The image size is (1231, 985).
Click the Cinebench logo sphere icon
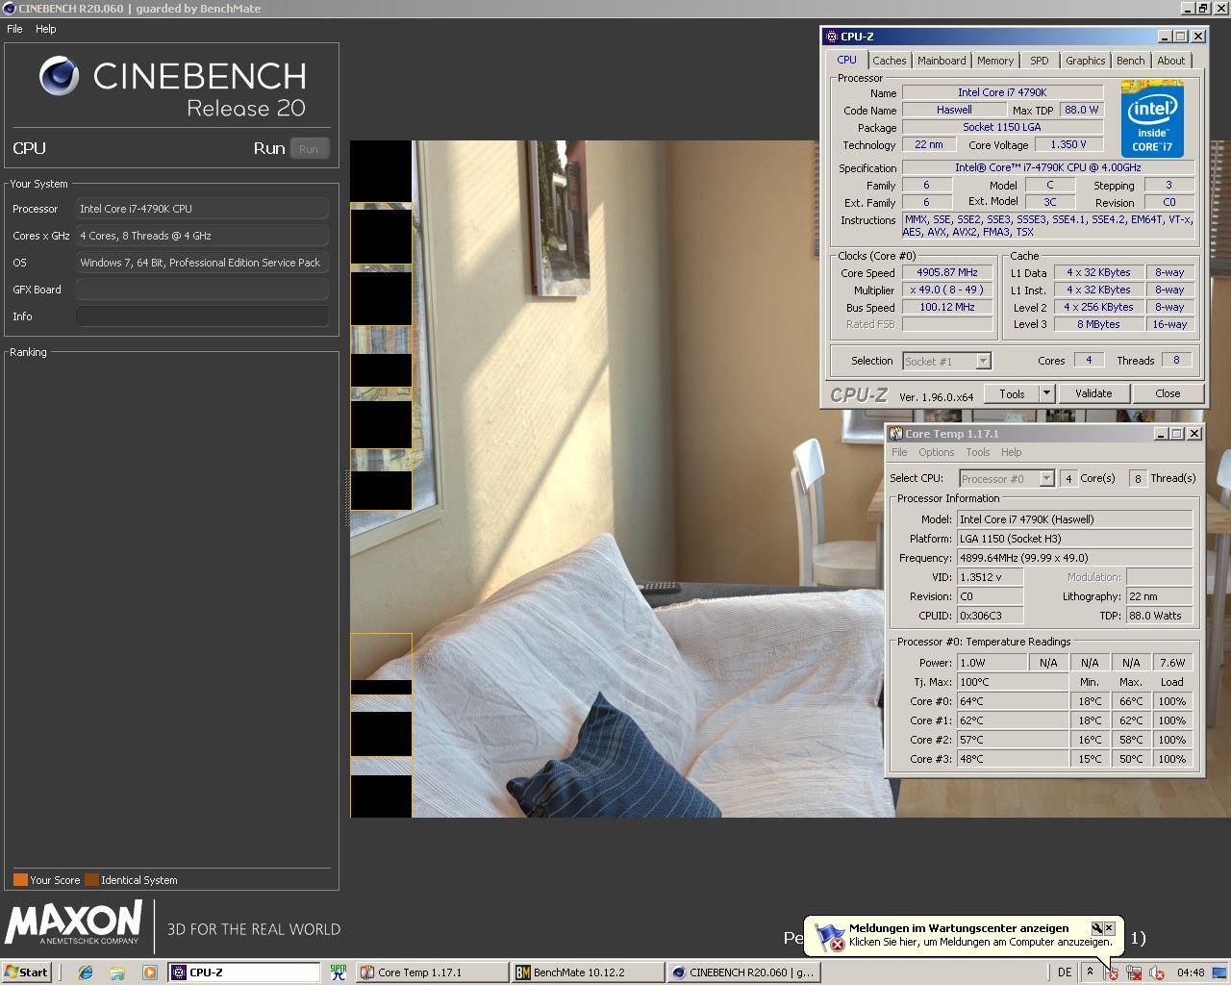click(59, 76)
